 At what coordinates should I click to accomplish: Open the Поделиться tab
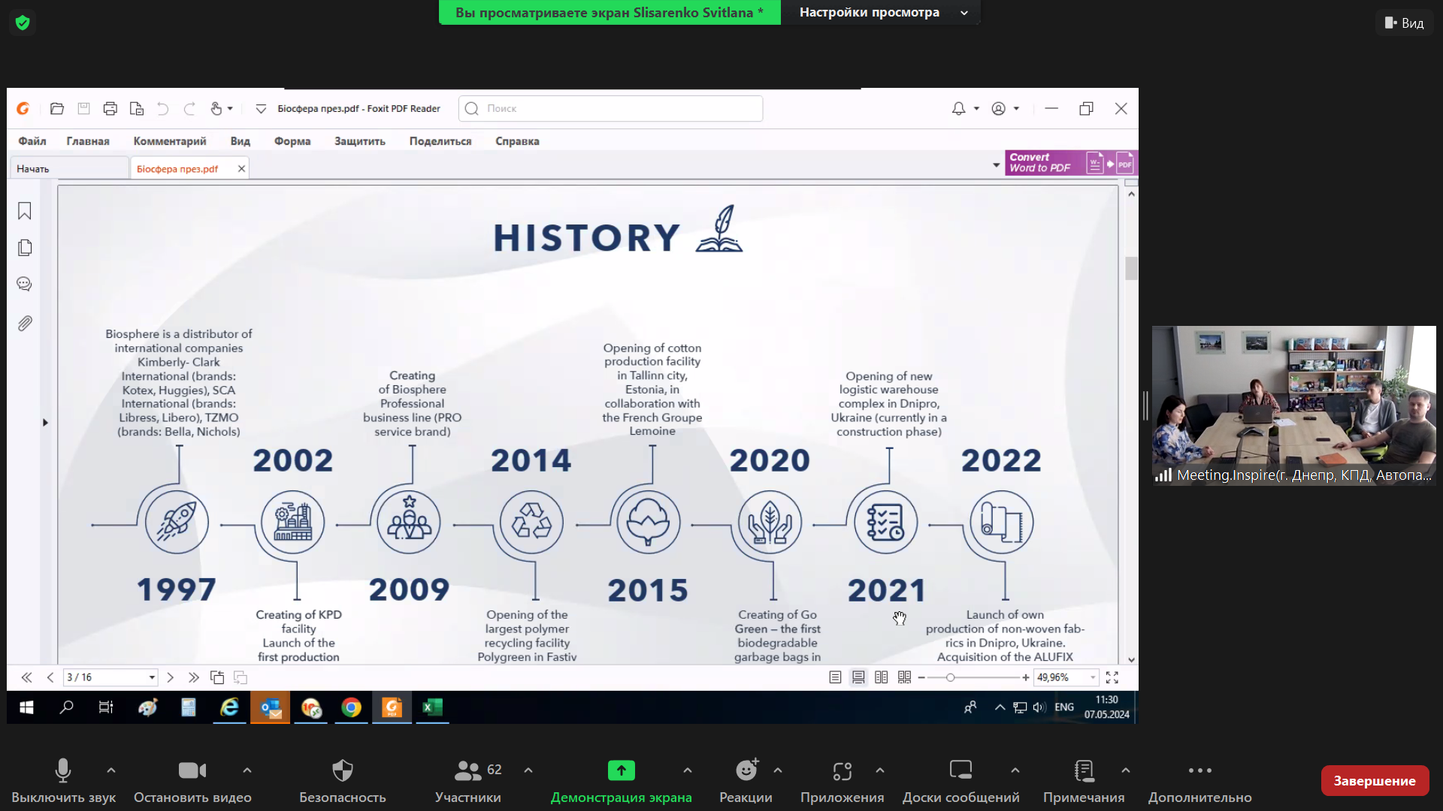click(x=440, y=141)
